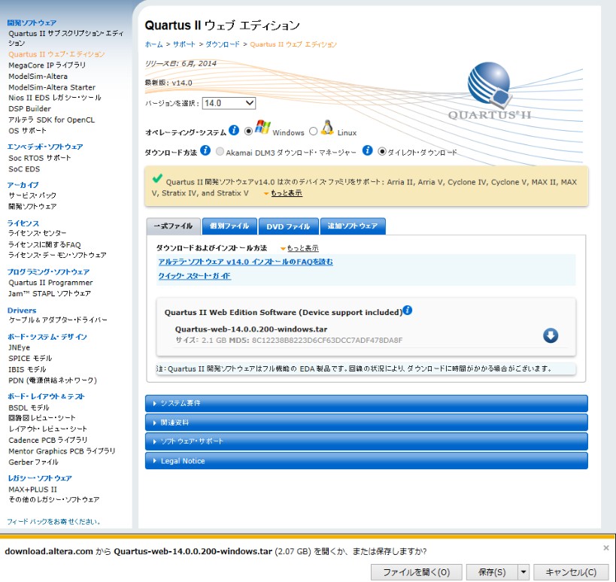
Task: Open ModelSim-Altera Starter link in sidebar
Action: [x=52, y=87]
